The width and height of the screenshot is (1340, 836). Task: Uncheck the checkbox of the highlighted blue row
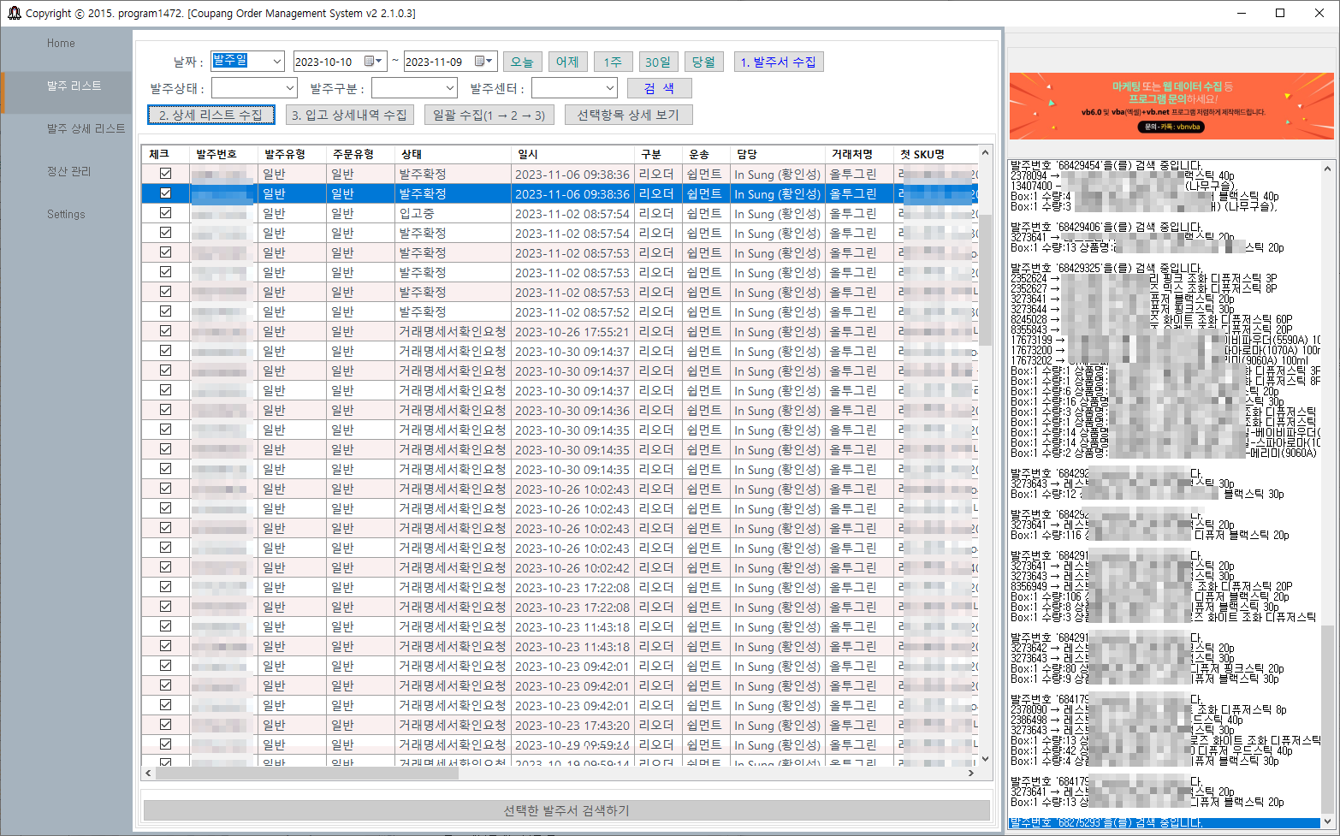click(163, 193)
